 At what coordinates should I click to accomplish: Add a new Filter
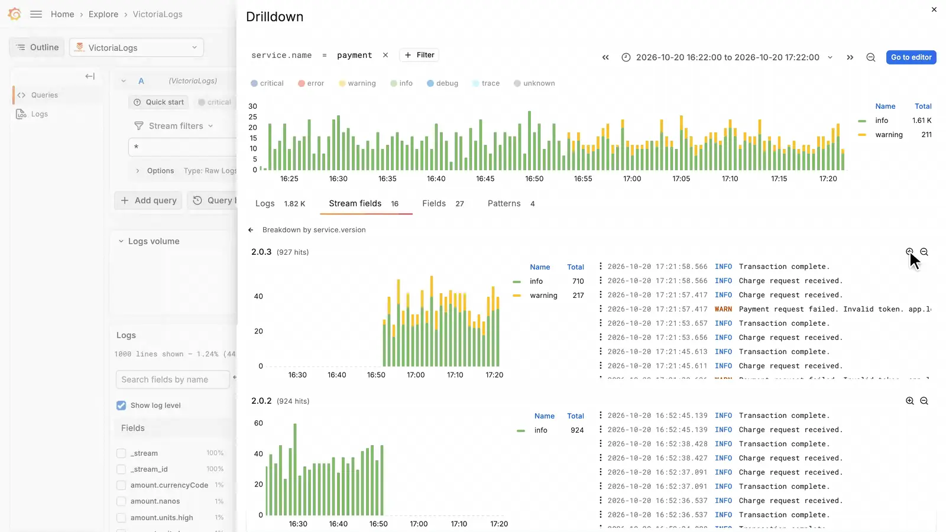click(x=419, y=55)
